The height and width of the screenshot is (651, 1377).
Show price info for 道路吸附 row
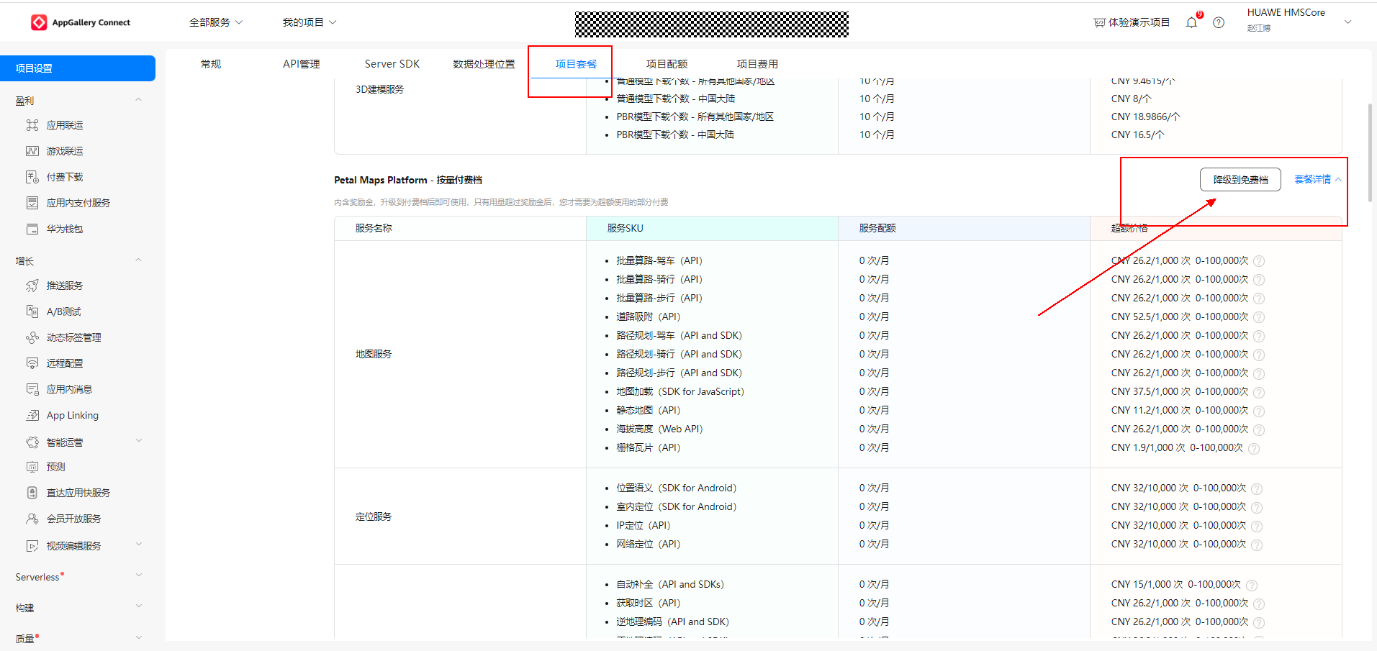[1259, 317]
